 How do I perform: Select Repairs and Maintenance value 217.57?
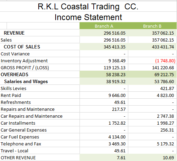pos(119,109)
